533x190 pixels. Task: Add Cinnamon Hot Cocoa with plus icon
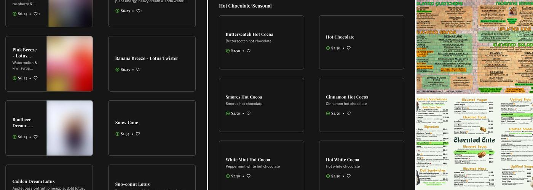coord(328,113)
